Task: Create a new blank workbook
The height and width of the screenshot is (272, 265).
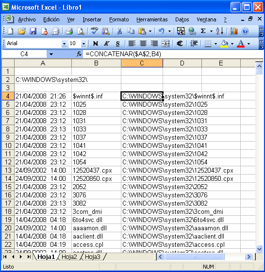Action: (x=11, y=31)
